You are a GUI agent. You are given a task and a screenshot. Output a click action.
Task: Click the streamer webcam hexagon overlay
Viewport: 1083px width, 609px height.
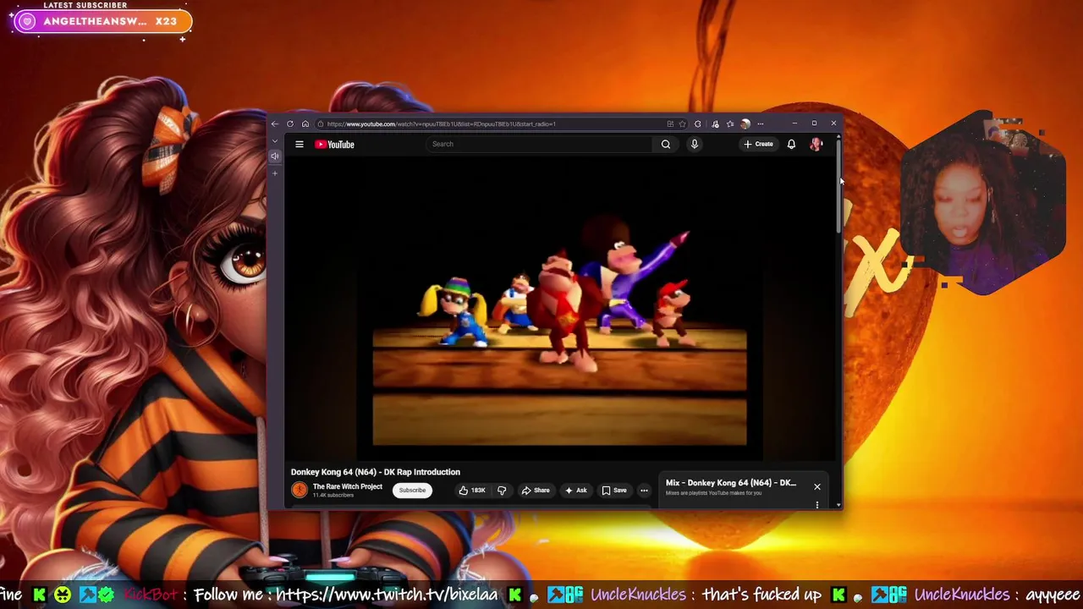coord(981,204)
